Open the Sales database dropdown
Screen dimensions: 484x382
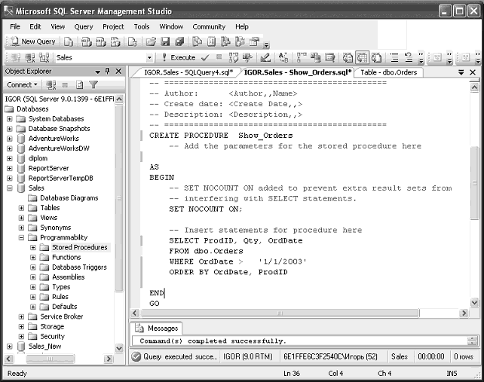click(x=149, y=58)
